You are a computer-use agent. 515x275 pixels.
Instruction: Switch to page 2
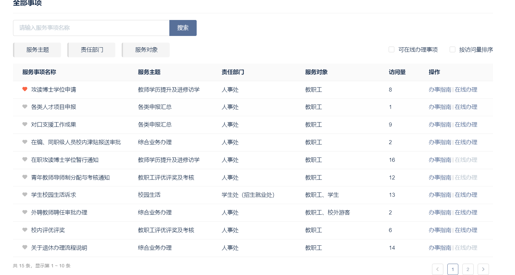click(468, 269)
